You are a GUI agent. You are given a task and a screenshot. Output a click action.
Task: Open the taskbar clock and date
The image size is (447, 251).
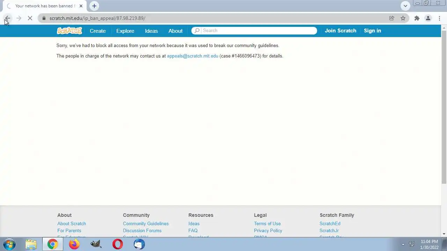click(x=429, y=244)
